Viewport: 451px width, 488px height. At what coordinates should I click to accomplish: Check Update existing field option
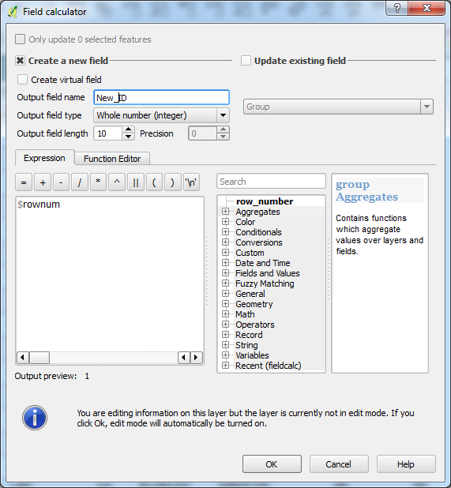point(246,60)
